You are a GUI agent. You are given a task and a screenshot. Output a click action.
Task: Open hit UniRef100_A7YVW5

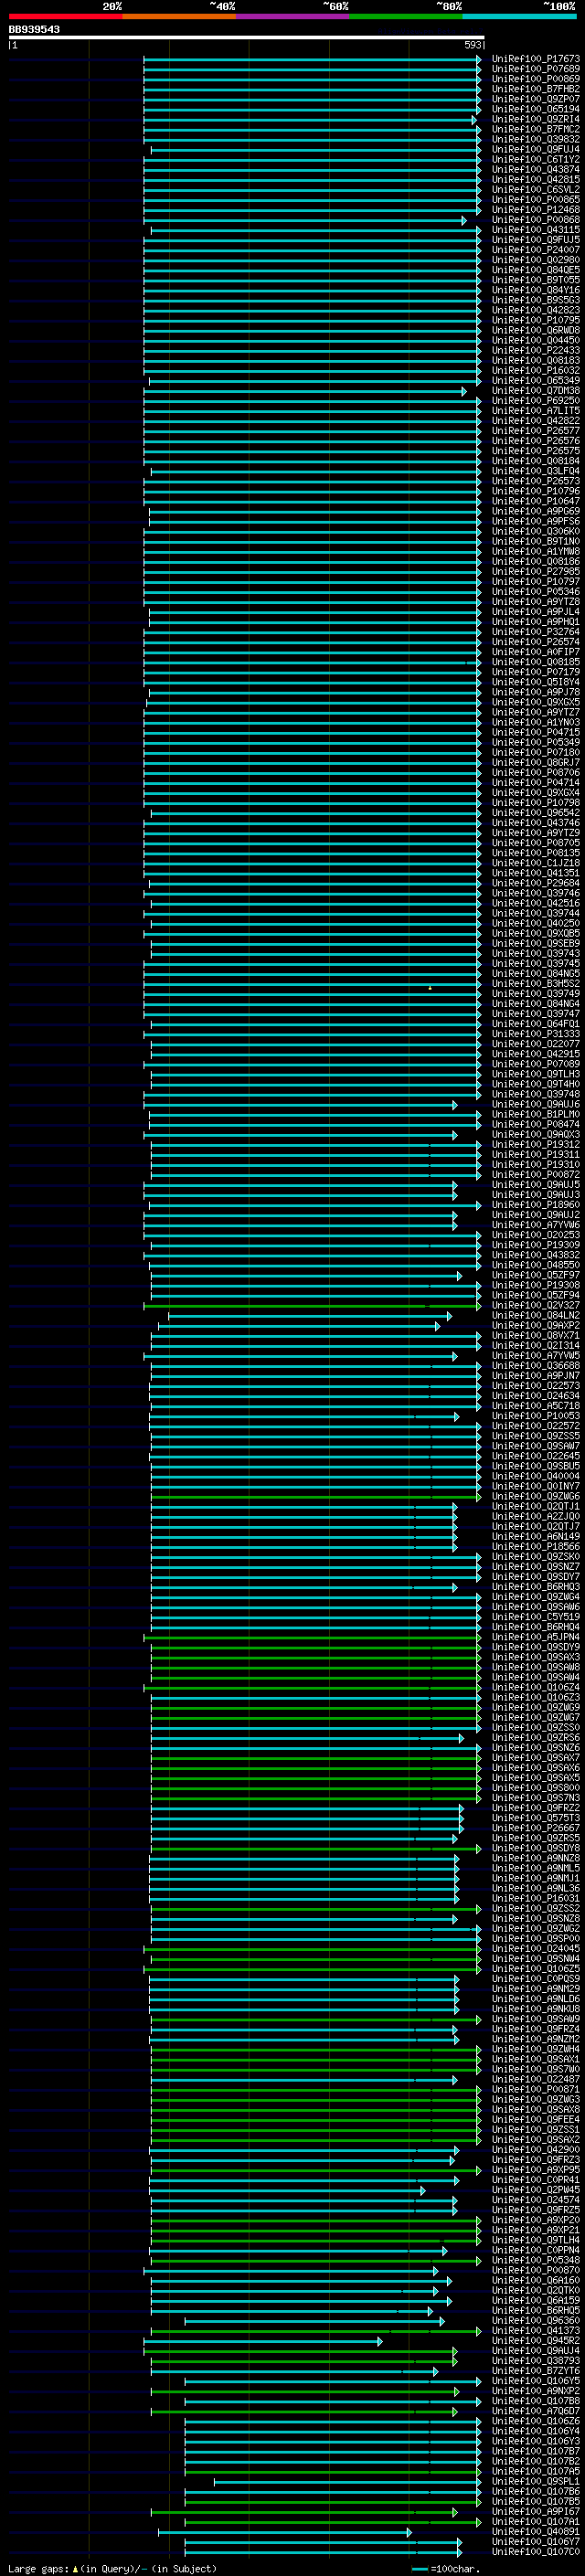pyautogui.click(x=536, y=1355)
